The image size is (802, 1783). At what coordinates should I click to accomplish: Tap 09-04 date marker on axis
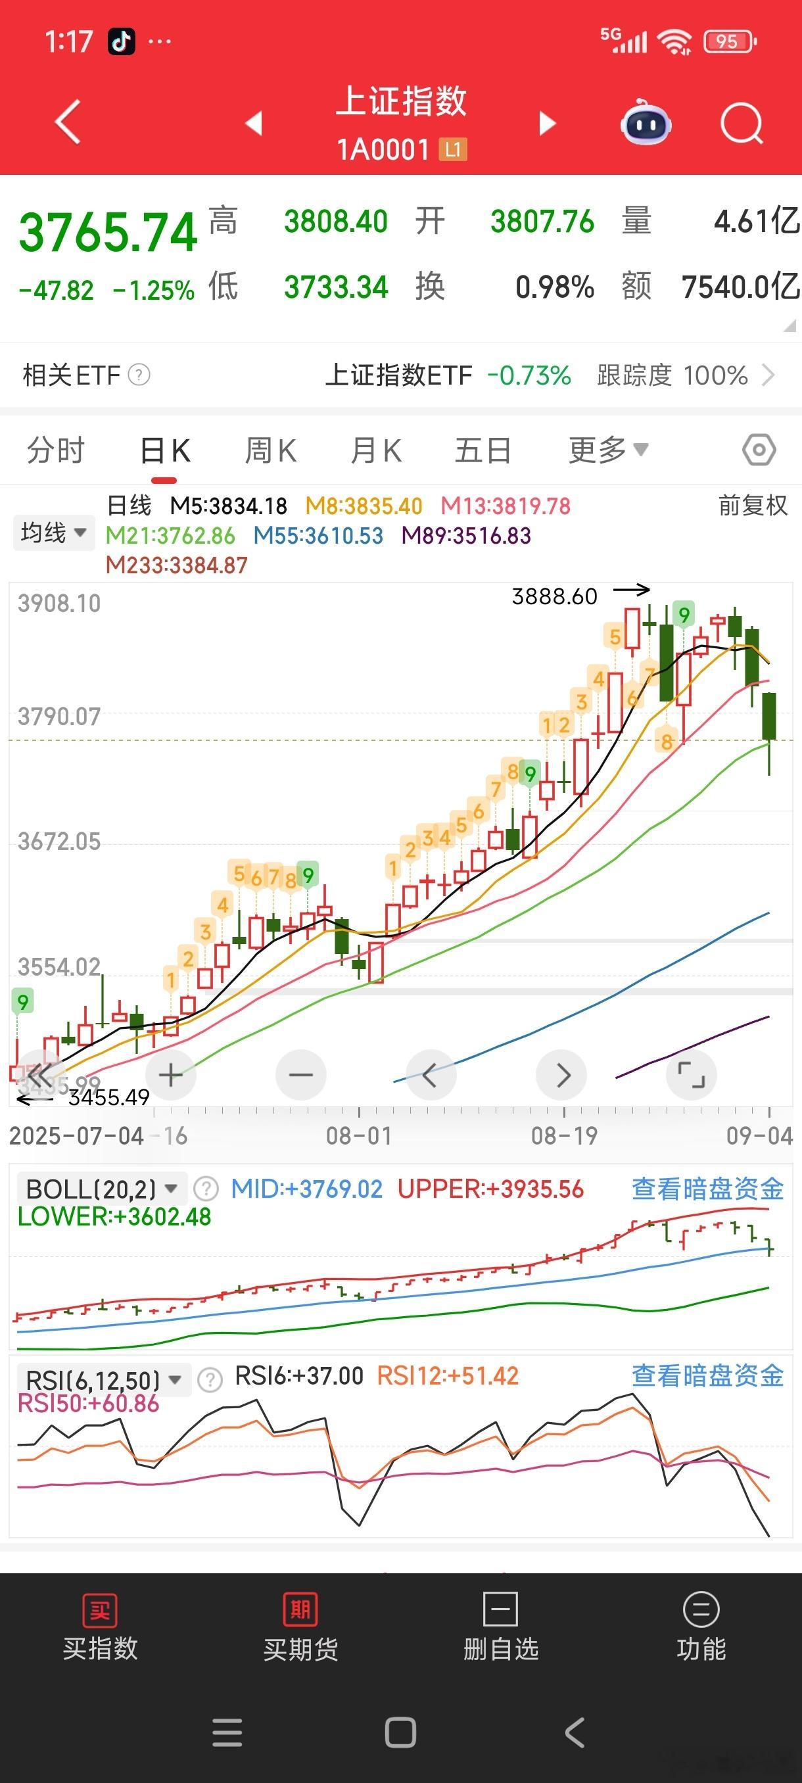click(x=759, y=1136)
